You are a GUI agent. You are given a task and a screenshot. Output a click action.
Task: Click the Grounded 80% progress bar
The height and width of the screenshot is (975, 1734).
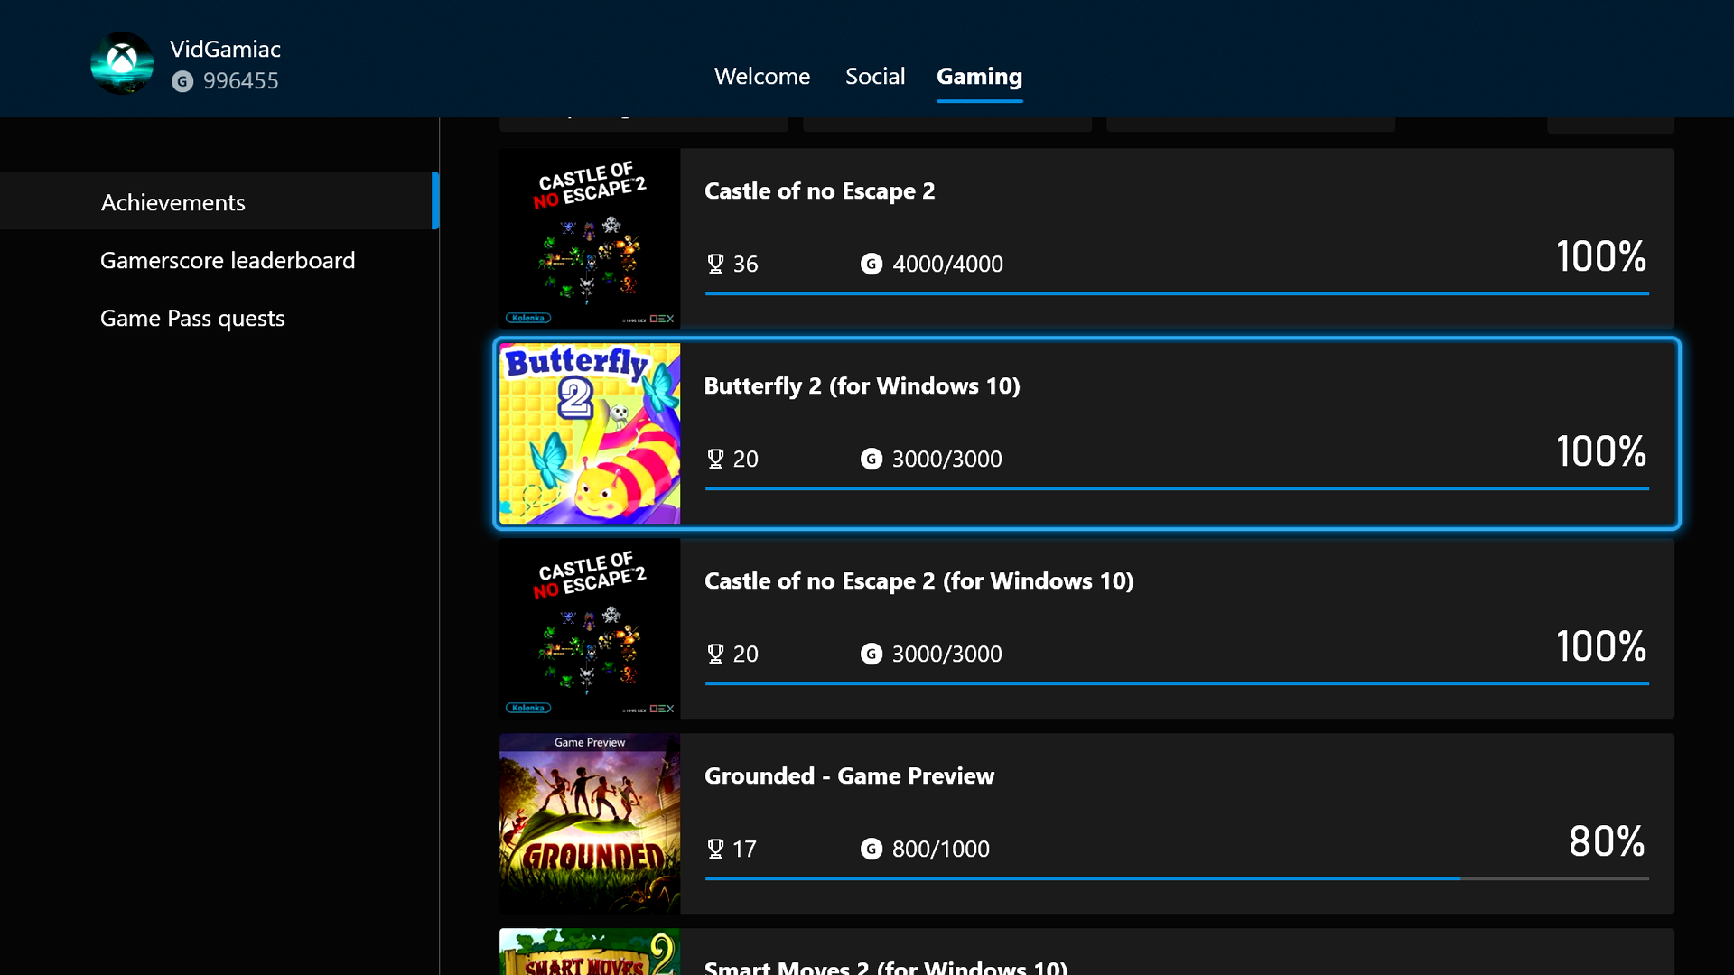coord(1176,877)
